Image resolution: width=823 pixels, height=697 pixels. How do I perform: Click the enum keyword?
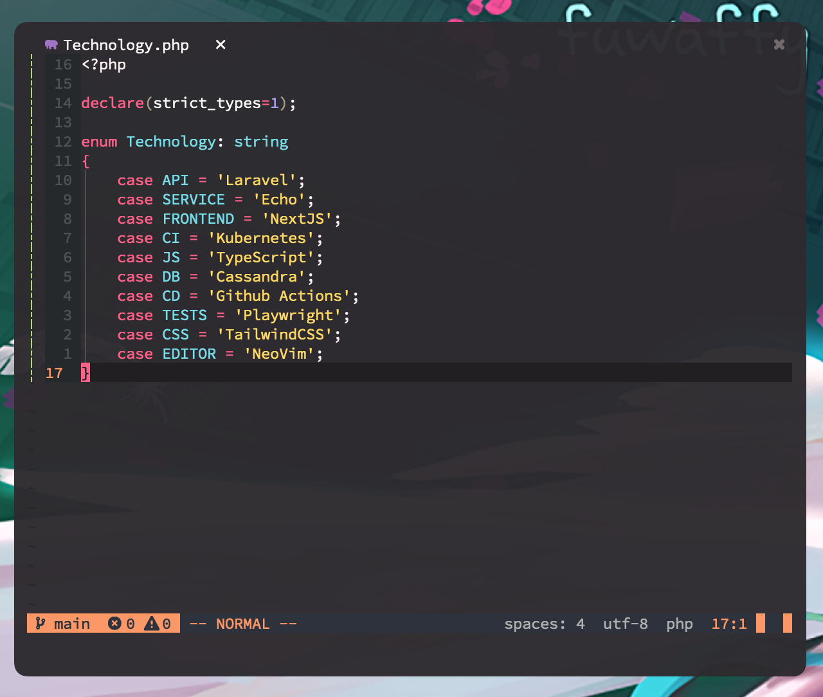(99, 141)
